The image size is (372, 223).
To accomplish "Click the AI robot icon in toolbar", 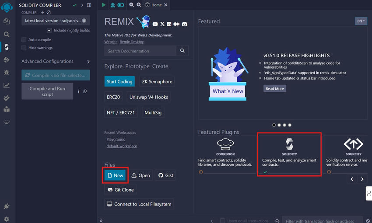I will pyautogui.click(x=112, y=5).
